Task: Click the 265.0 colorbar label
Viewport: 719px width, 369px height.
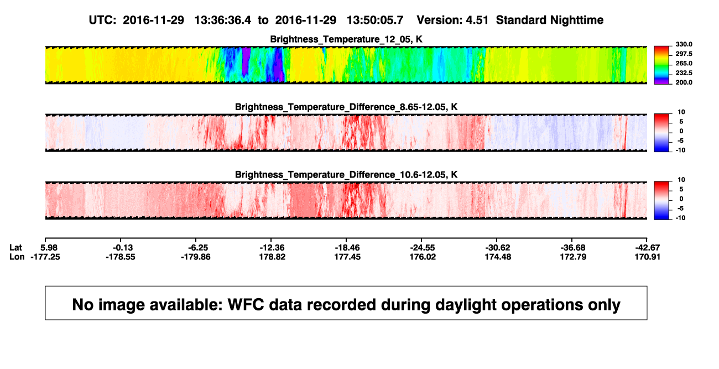Action: [x=683, y=64]
